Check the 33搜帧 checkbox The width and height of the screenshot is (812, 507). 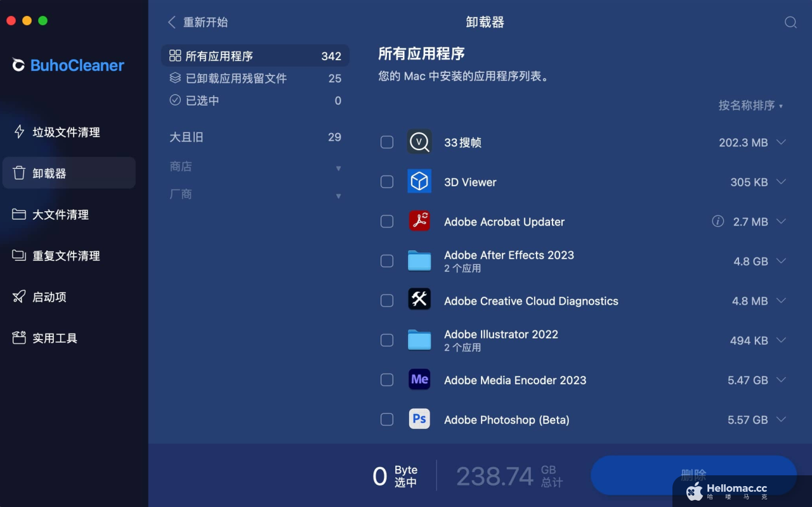point(387,143)
